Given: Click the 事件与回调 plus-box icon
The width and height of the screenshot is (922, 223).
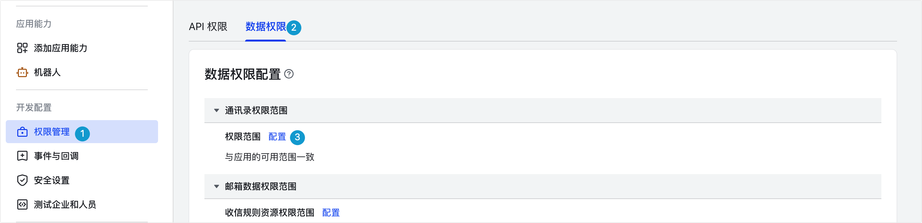Looking at the screenshot, I should (22, 156).
